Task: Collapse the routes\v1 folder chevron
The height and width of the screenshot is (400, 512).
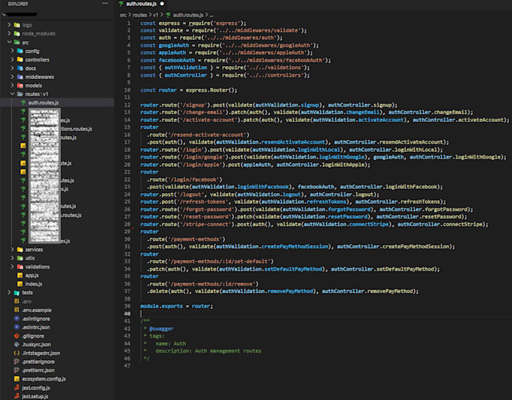Action: tap(12, 93)
